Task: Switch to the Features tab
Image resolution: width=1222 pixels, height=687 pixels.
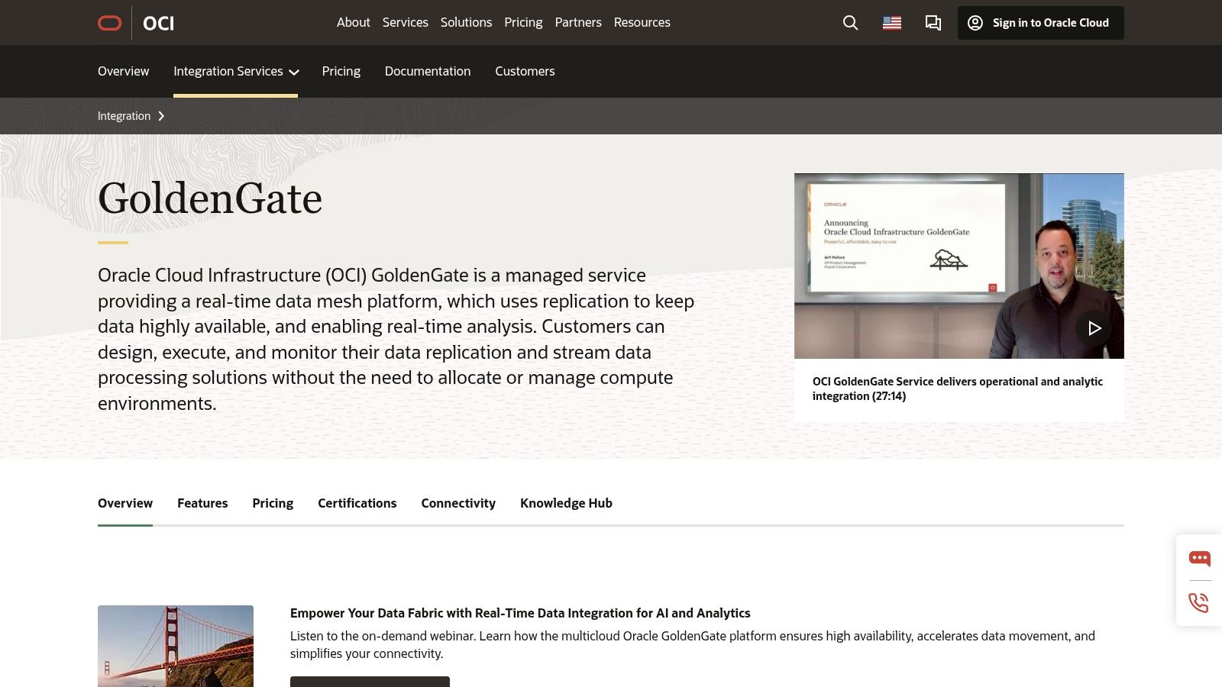Action: pos(202,503)
